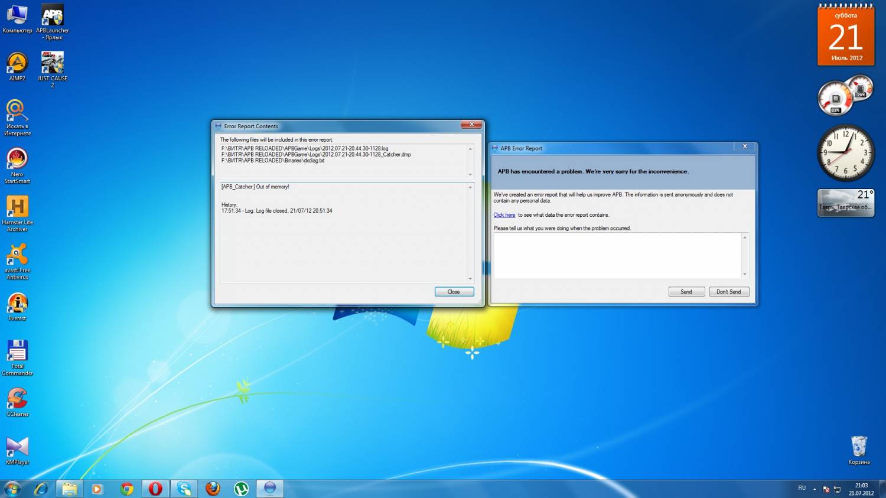Follow the 'Click here' report data link
Image resolution: width=886 pixels, height=498 pixels.
click(504, 215)
